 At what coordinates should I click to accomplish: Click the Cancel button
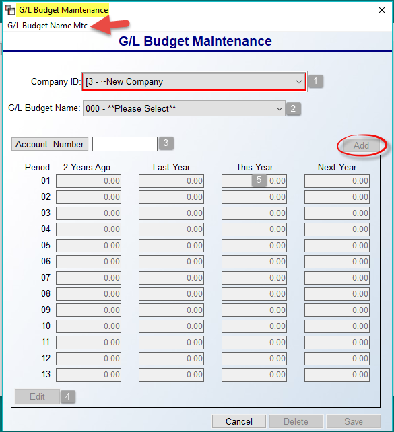pos(239,421)
